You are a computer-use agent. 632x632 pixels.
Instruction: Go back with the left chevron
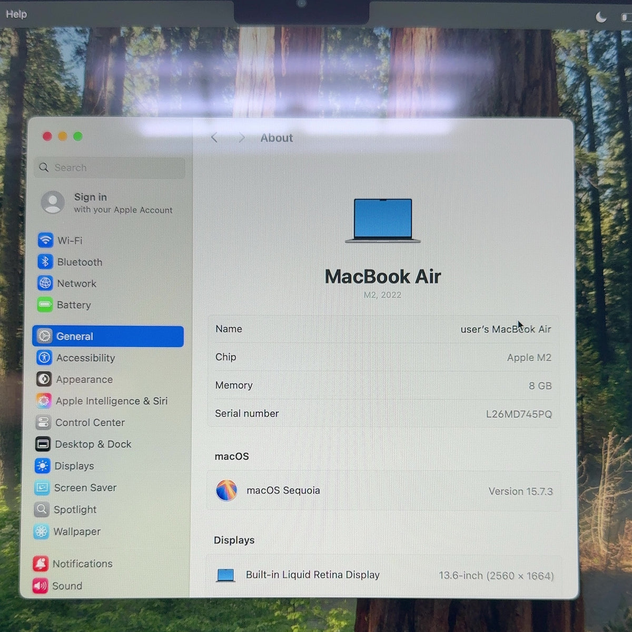pos(214,137)
